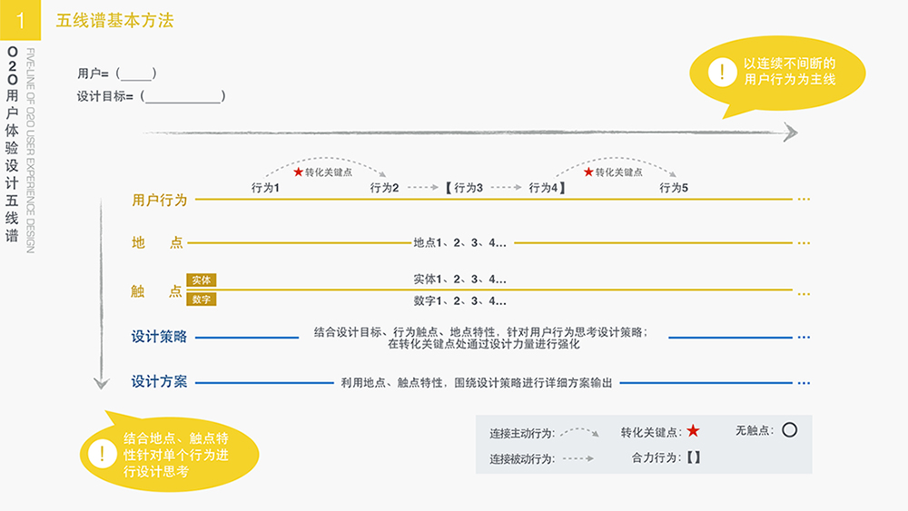Click the 行为3 label

click(x=469, y=188)
